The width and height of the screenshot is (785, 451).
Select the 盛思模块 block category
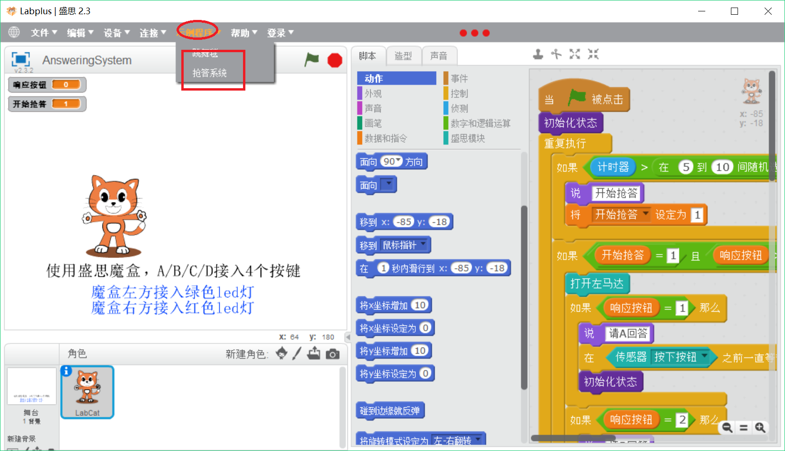[x=468, y=138]
